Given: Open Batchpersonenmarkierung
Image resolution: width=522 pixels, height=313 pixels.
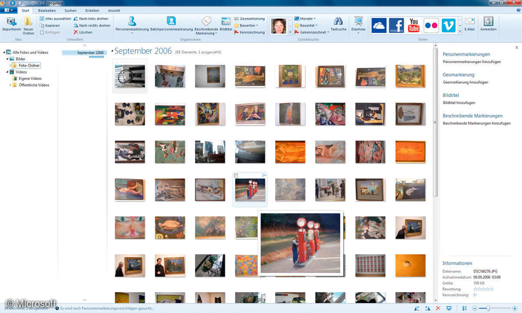Looking at the screenshot, I should tap(171, 24).
